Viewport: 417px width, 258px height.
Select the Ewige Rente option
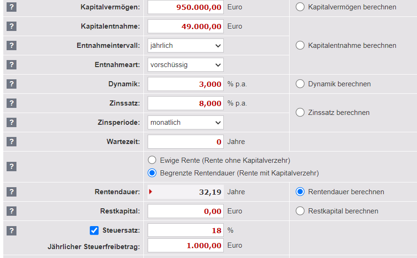pos(152,160)
